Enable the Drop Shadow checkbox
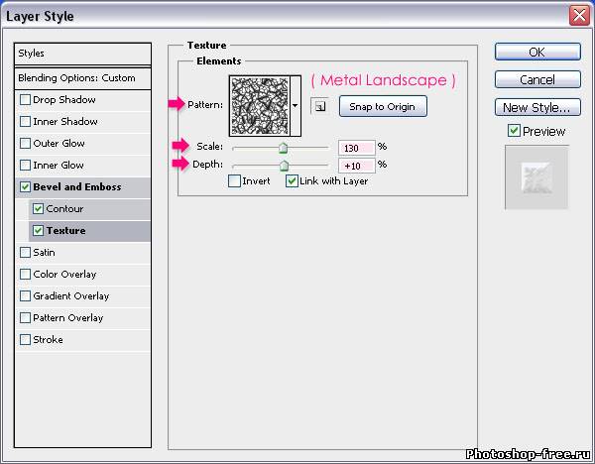This screenshot has height=464, width=595. tap(25, 100)
